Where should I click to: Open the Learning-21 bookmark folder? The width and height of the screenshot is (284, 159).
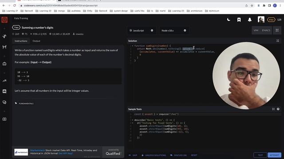coord(10,11)
